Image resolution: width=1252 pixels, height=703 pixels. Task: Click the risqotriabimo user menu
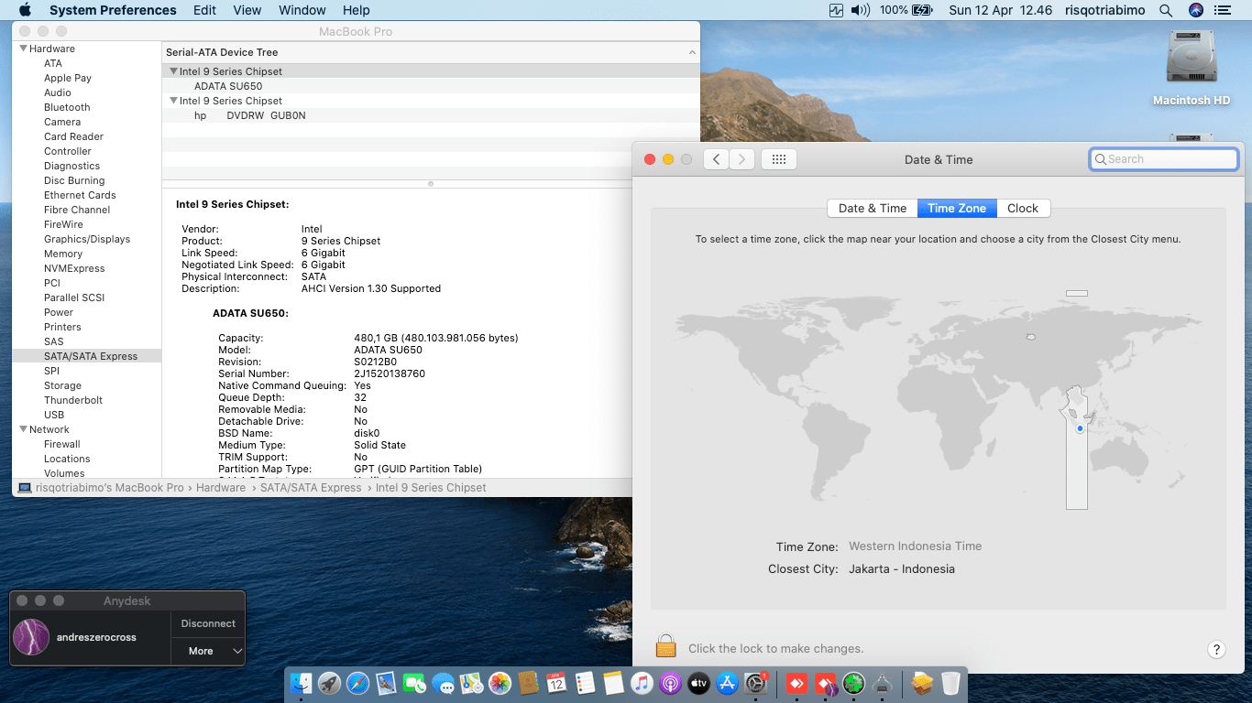click(x=1106, y=10)
